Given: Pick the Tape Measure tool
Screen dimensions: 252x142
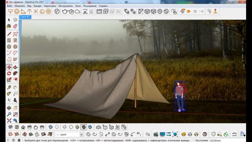Looking at the screenshot, I should (x=9, y=88).
